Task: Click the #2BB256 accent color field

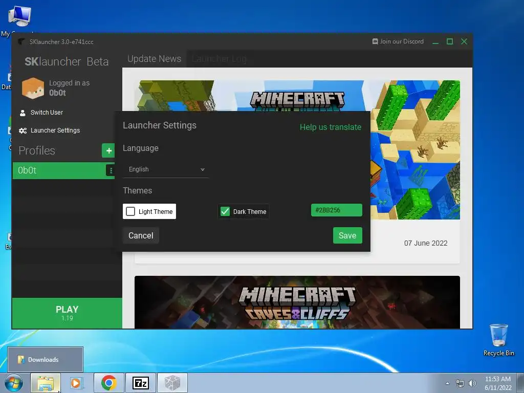Action: pos(337,210)
